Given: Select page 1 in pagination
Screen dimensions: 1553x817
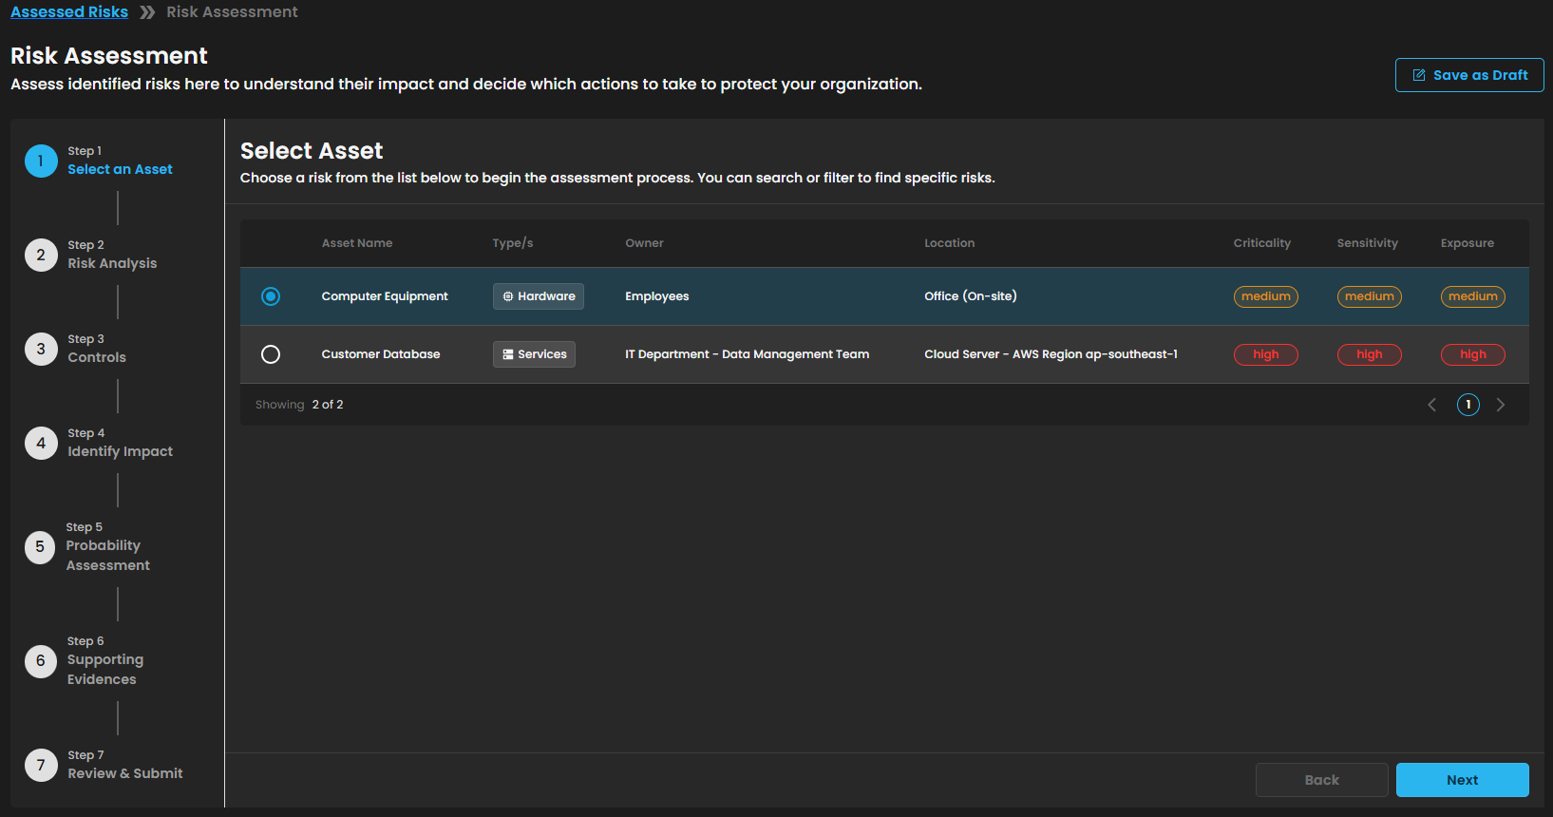Looking at the screenshot, I should click(x=1468, y=405).
